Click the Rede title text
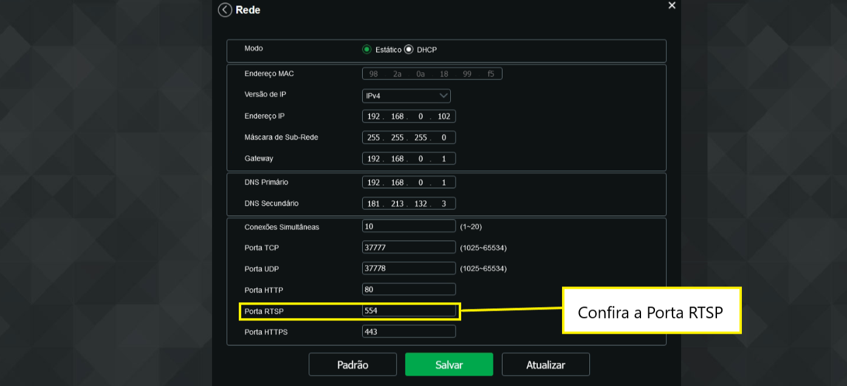This screenshot has height=386, width=847. tap(248, 10)
